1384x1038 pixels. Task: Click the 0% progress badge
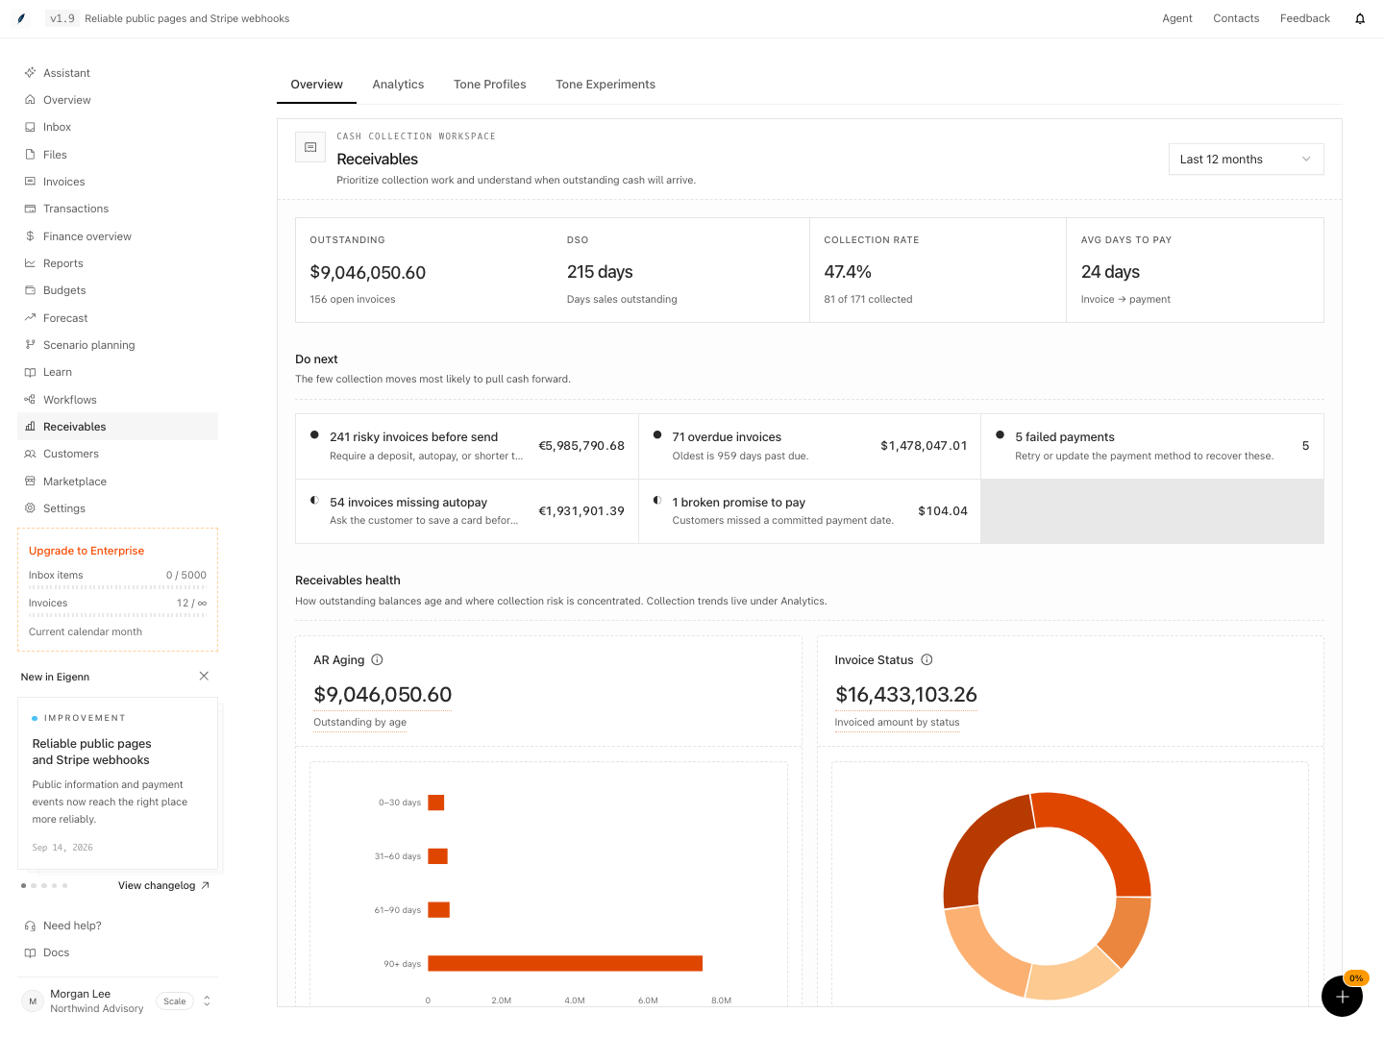coord(1356,978)
